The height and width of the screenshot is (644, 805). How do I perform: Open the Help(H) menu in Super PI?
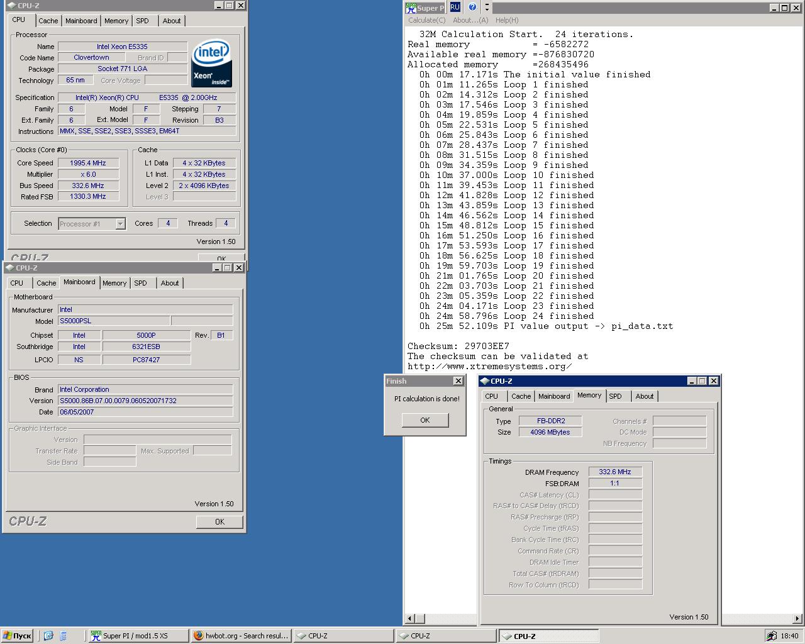(x=507, y=20)
